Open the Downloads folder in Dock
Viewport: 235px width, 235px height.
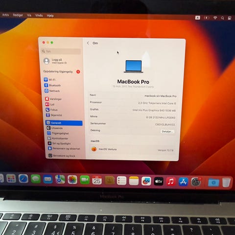pos(213,183)
